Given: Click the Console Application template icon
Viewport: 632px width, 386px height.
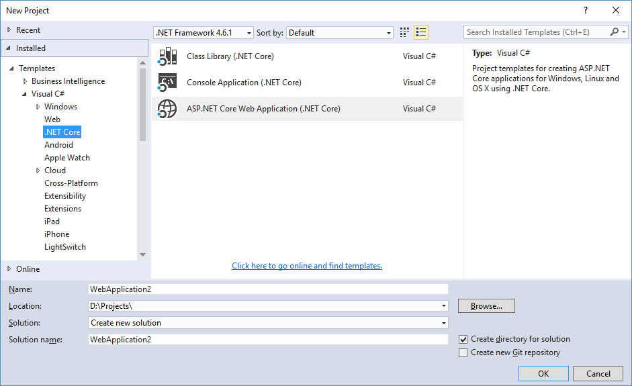Looking at the screenshot, I should (x=167, y=82).
